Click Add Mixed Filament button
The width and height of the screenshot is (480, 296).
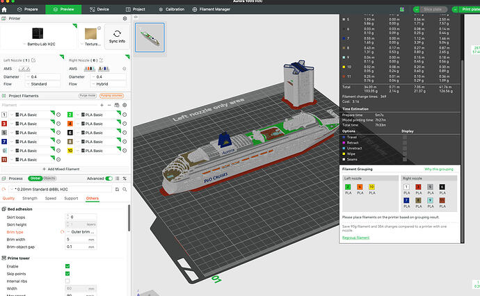(61, 169)
